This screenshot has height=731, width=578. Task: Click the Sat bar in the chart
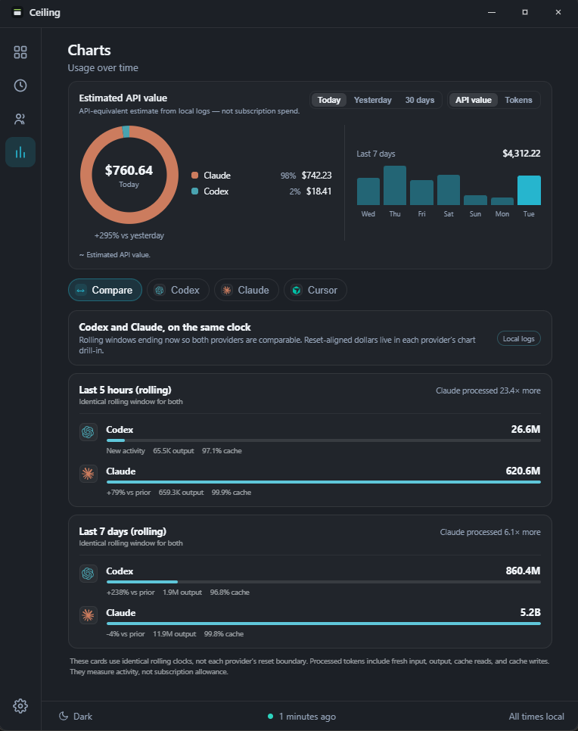[449, 190]
